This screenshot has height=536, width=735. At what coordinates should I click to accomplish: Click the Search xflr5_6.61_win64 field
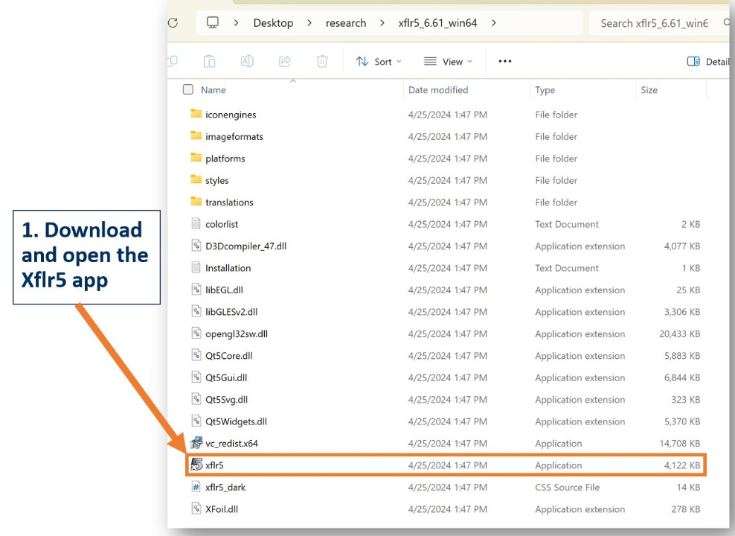653,23
